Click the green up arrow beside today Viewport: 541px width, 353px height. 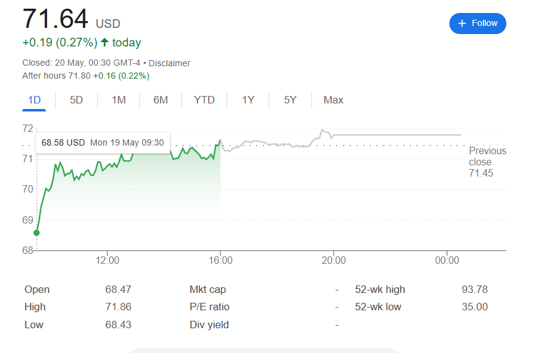tap(105, 43)
